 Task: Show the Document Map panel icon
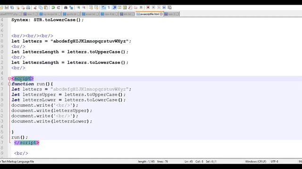pyautogui.click(x=125, y=8)
